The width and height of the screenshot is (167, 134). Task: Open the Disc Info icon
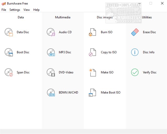[x=135, y=52]
